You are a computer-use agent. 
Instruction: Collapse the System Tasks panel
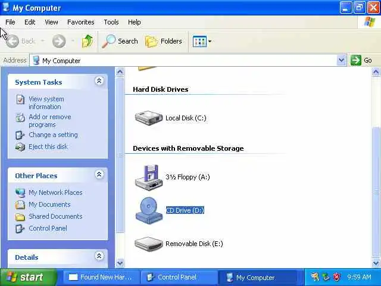pyautogui.click(x=99, y=81)
